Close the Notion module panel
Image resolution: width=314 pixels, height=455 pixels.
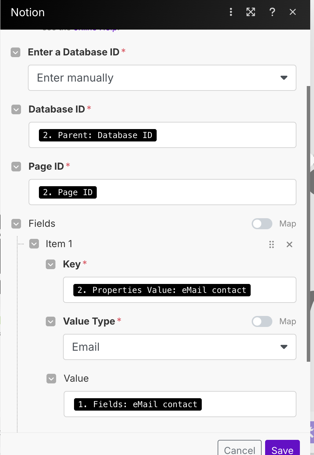pos(293,12)
